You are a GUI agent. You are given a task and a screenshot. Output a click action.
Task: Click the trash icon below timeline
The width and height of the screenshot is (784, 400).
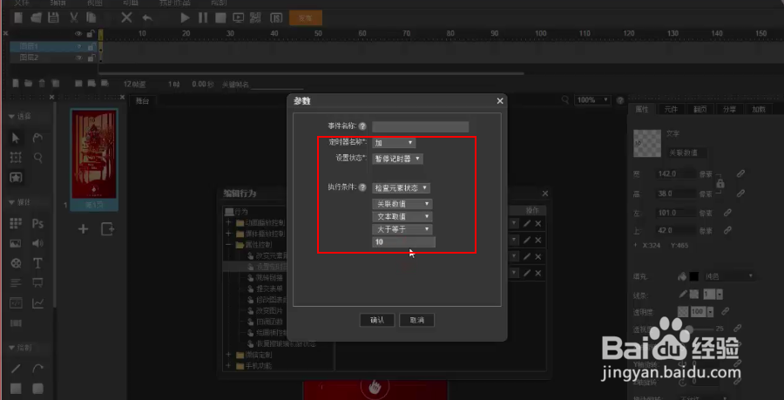42,84
